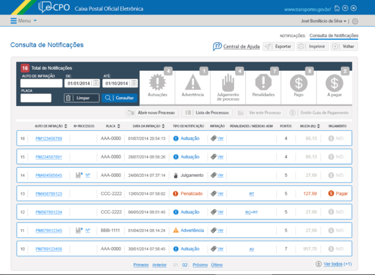The image size is (375, 275).
Task: Click the settings gear beside user name
Action: pyautogui.click(x=355, y=21)
